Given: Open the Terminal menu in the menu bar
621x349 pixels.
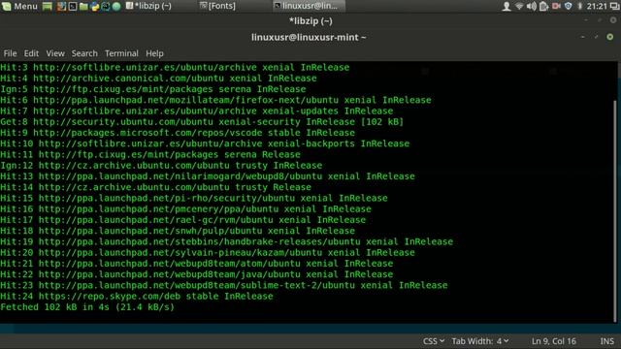Looking at the screenshot, I should tap(121, 53).
